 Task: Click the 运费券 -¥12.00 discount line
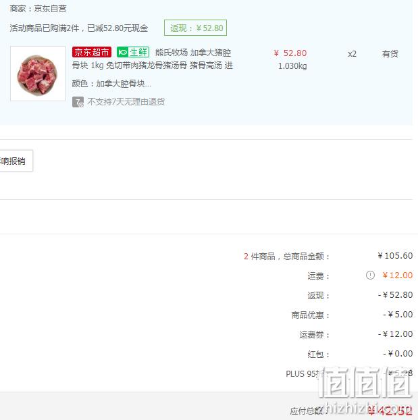[x=356, y=334]
